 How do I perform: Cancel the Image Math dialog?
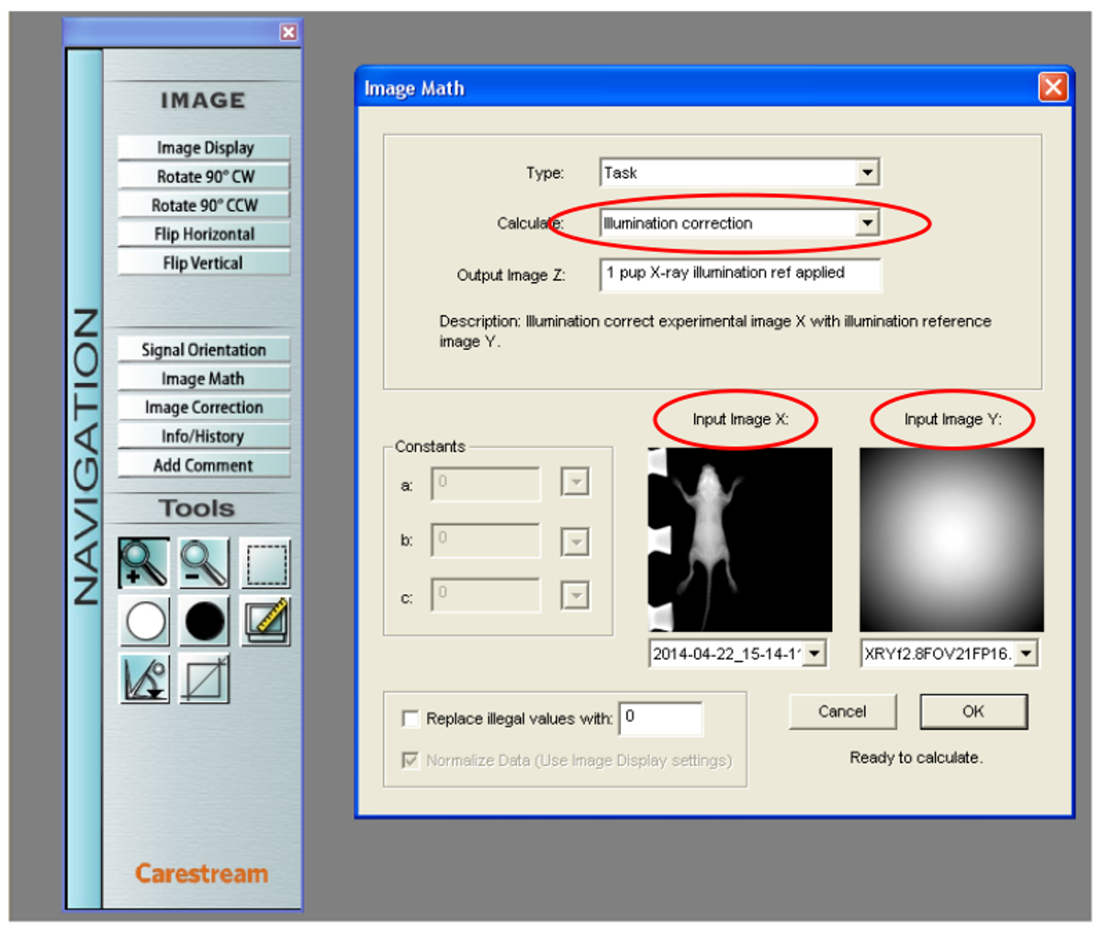[x=841, y=712]
